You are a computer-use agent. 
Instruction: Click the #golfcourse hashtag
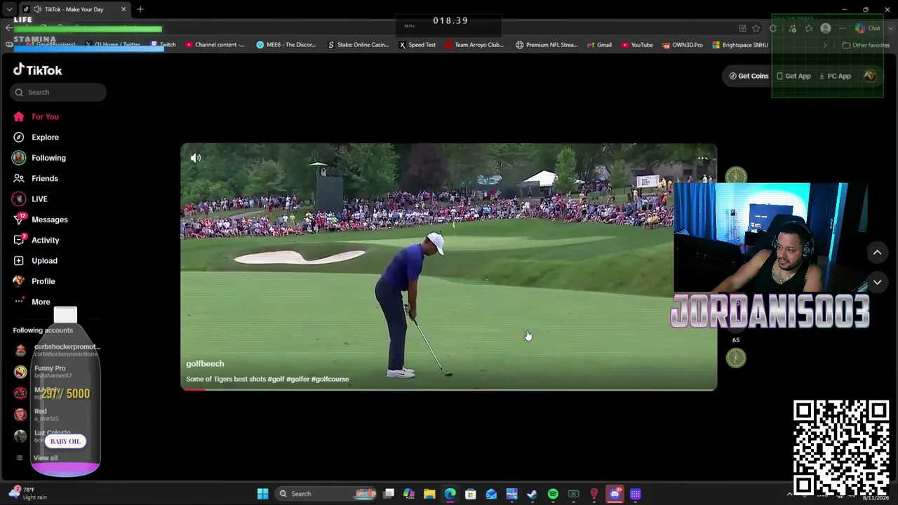pos(330,379)
